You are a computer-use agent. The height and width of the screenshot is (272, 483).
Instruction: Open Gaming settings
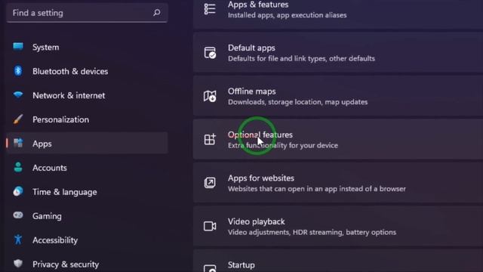(x=87, y=216)
